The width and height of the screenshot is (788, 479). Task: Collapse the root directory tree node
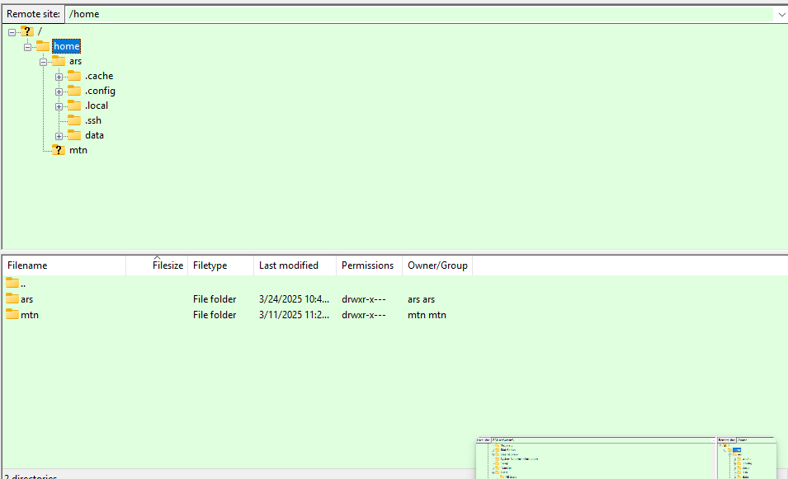[12, 32]
